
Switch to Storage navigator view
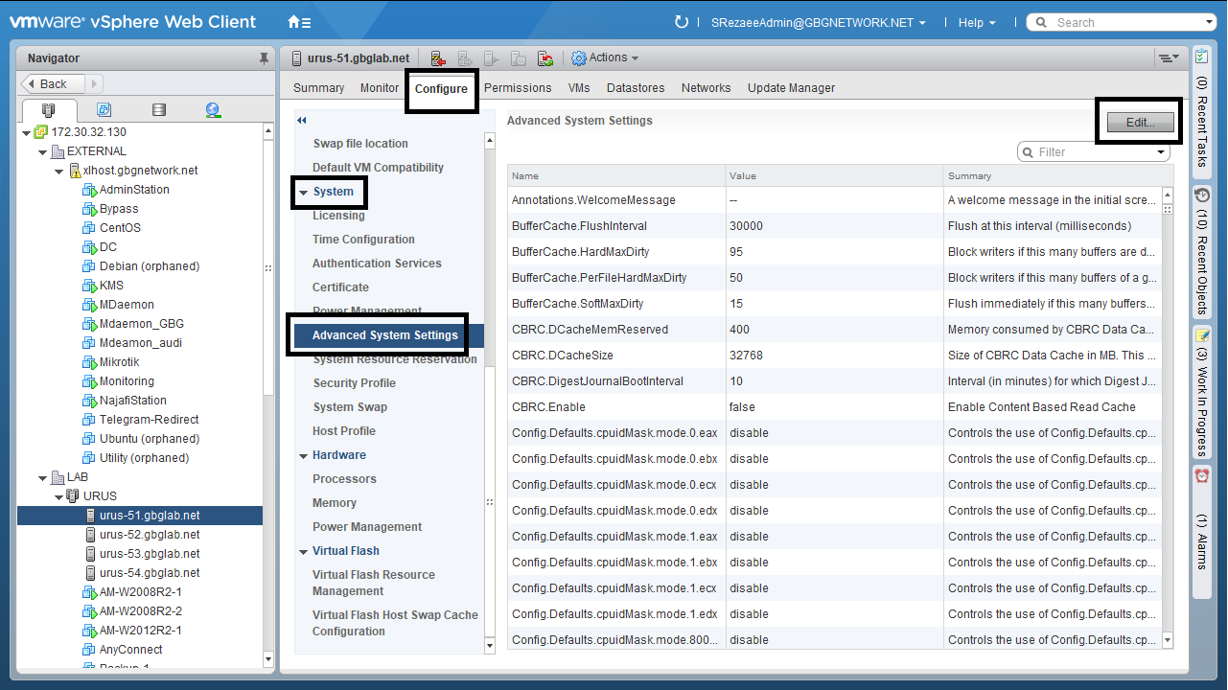[158, 110]
